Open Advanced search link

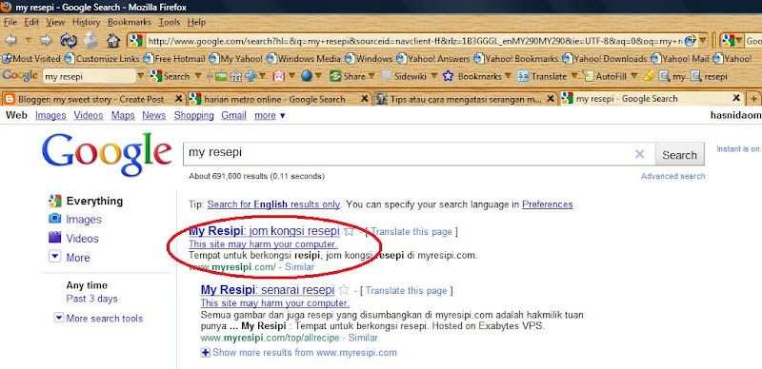coord(672,176)
